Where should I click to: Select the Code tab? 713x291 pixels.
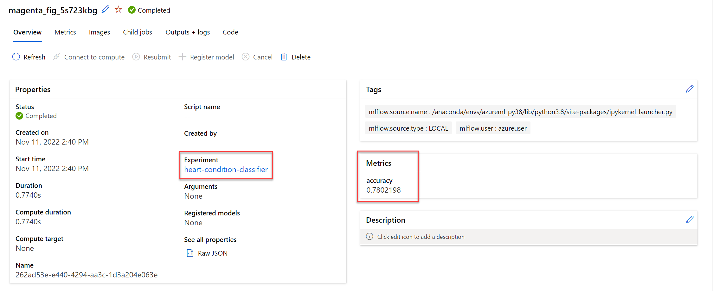pos(230,32)
